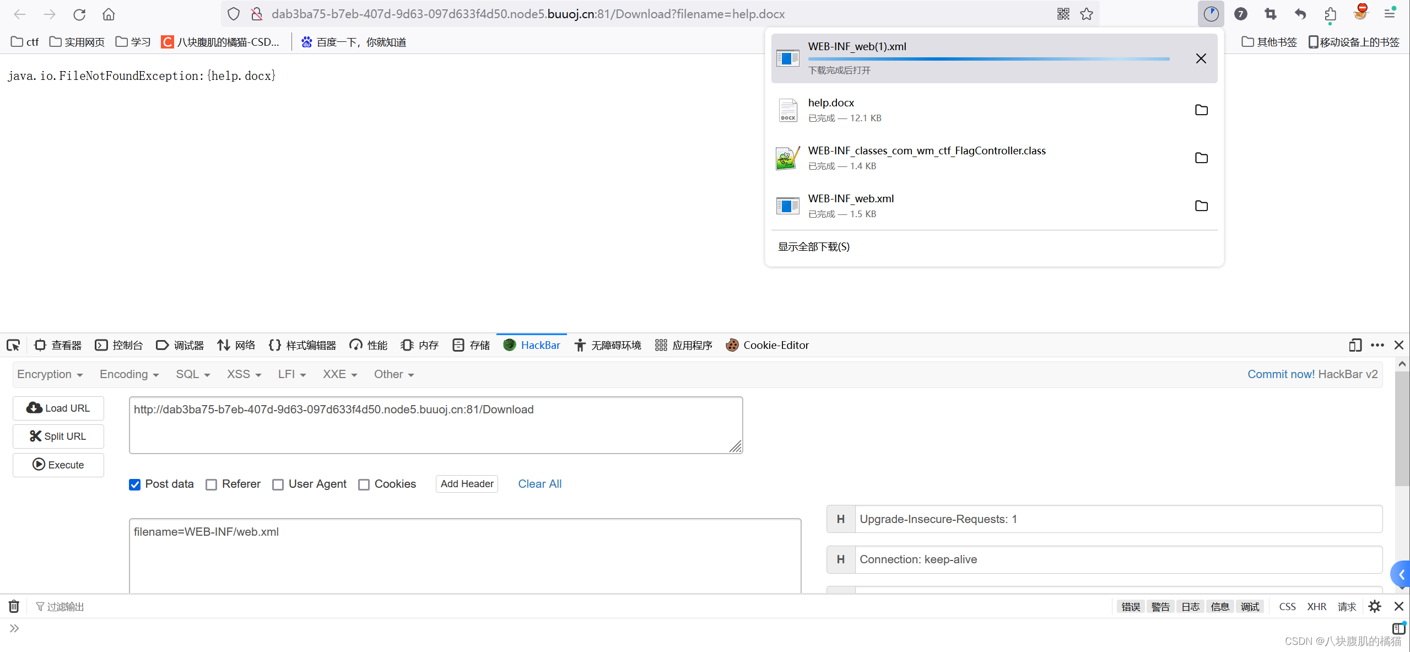Viewport: 1410px width, 652px height.
Task: Open the SQL dropdown menu
Action: click(192, 374)
